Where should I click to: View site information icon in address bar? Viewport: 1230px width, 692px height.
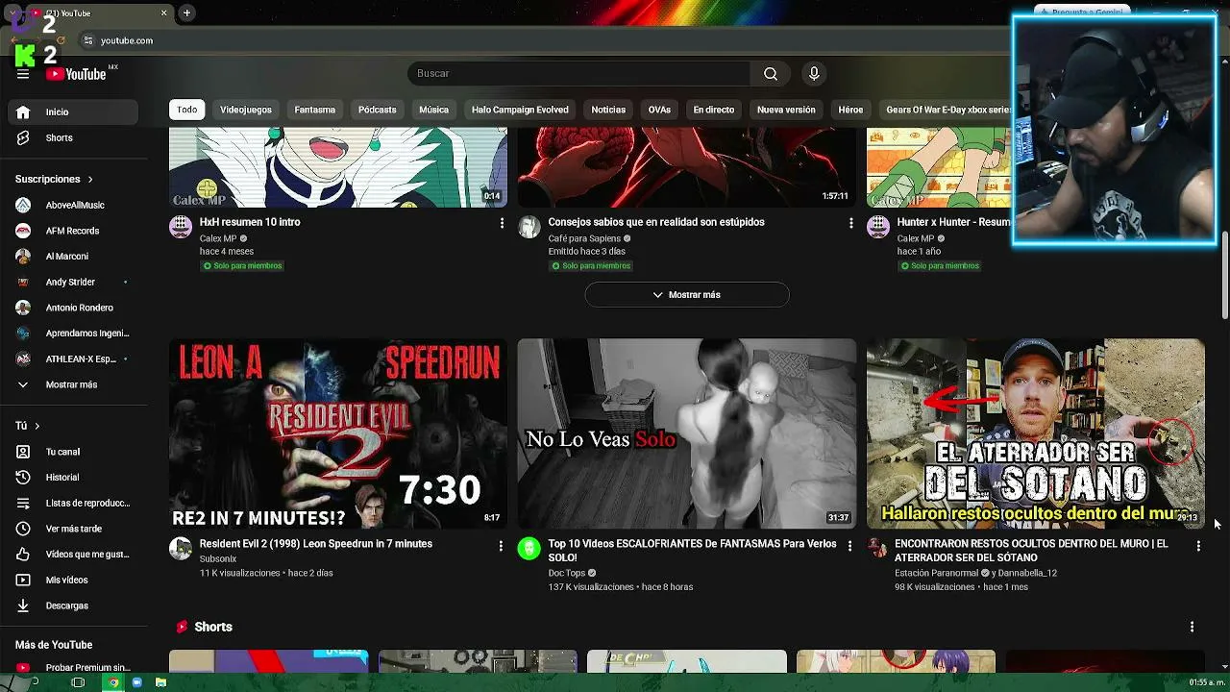(88, 40)
